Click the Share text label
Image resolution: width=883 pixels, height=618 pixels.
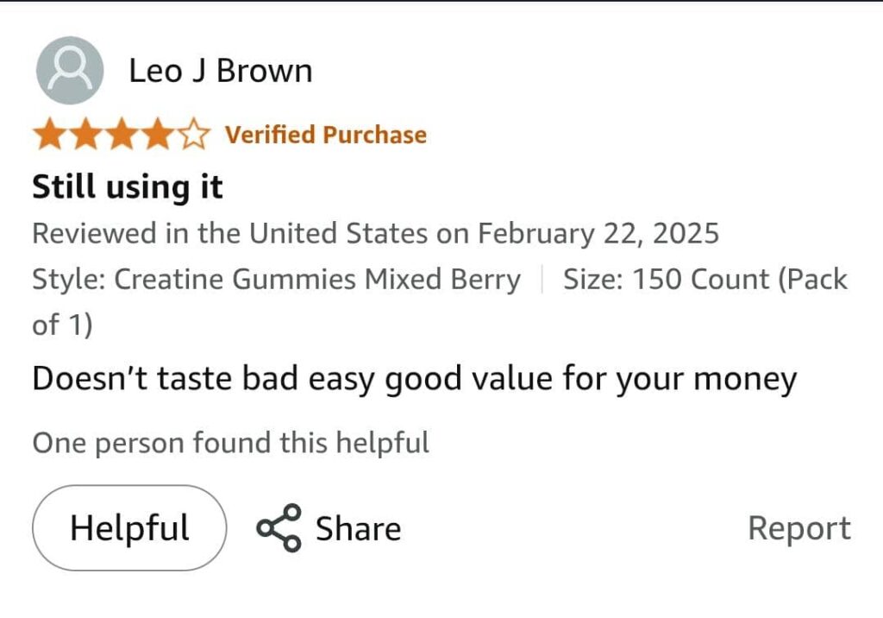click(358, 528)
